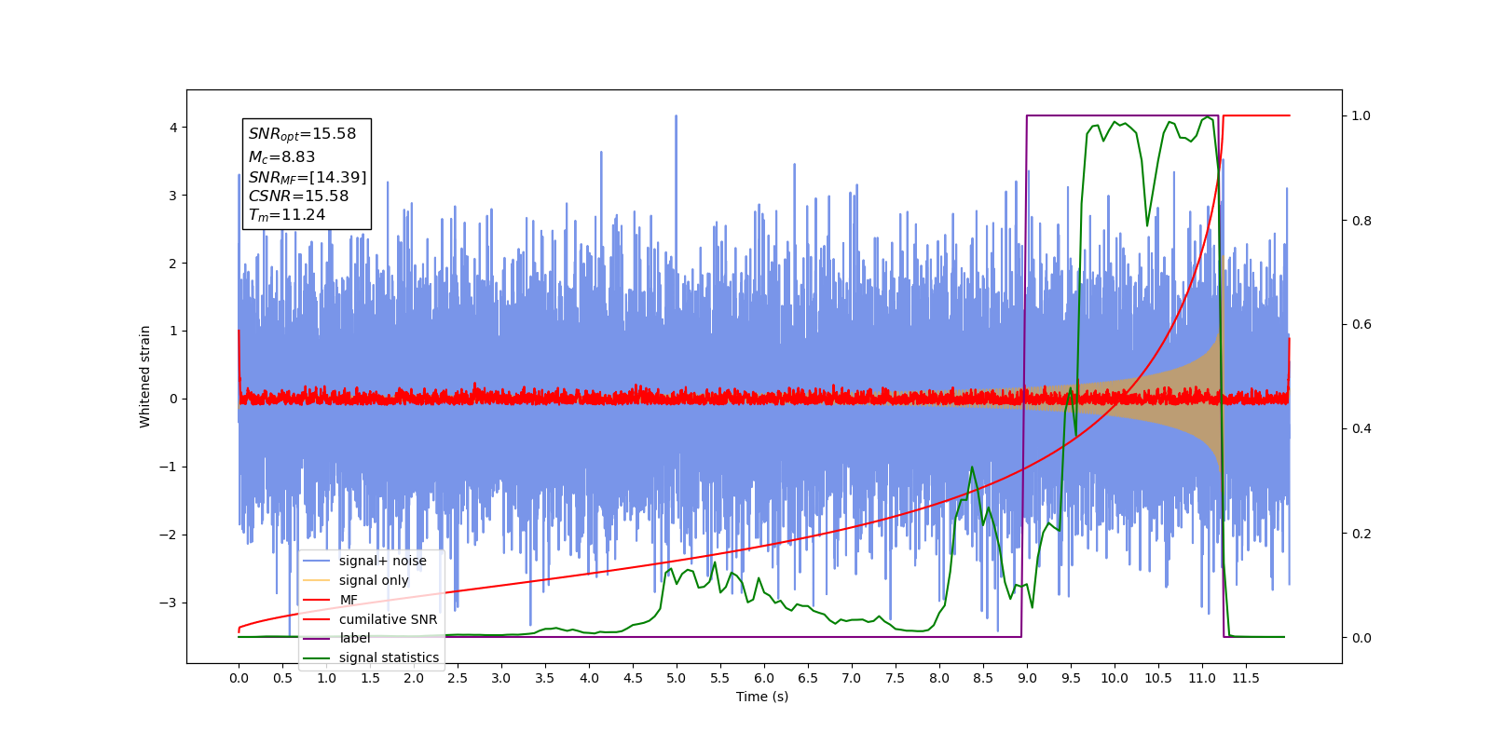Click the −1 tick on the strain axis
This screenshot has height=745, width=1491.
tap(169, 467)
